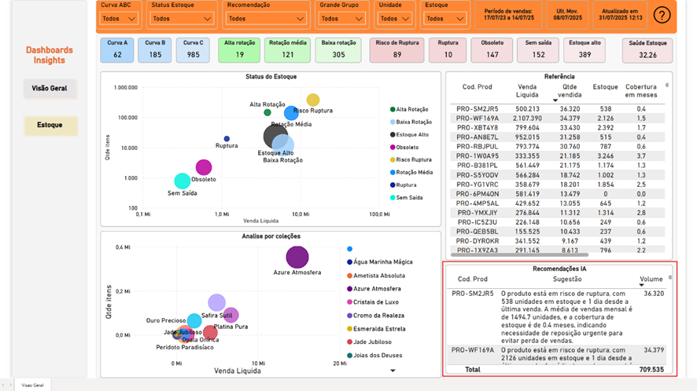
Task: Expand collections legend with down arrow
Action: (x=393, y=371)
